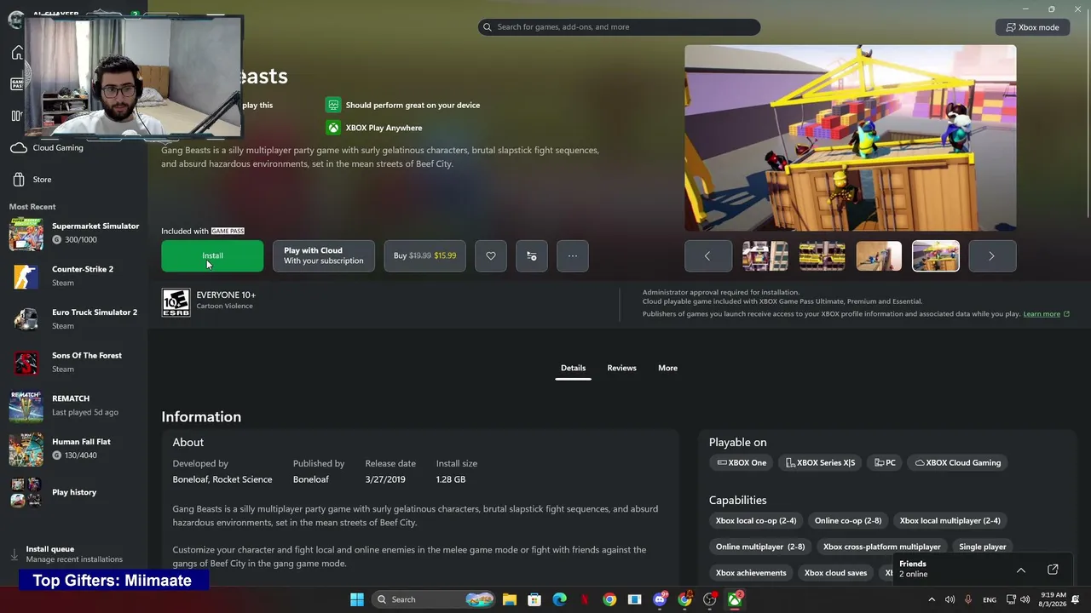Select the first screenshot thumbnail
This screenshot has height=613, width=1091.
[765, 256]
